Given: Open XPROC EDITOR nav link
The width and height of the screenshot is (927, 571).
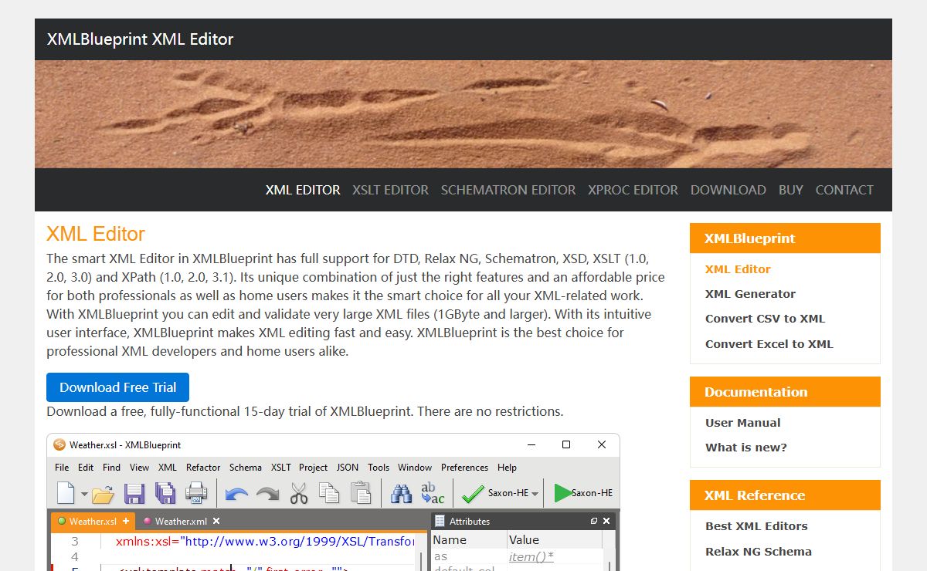Looking at the screenshot, I should [633, 190].
